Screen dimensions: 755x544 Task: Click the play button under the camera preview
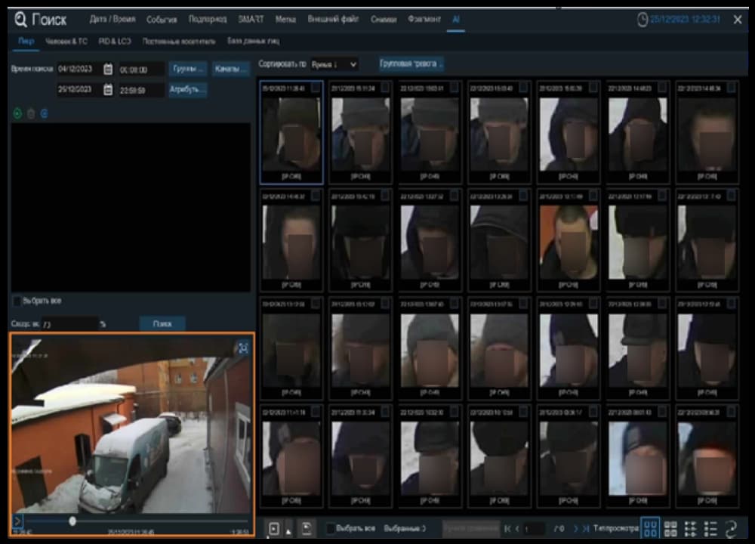[17, 521]
